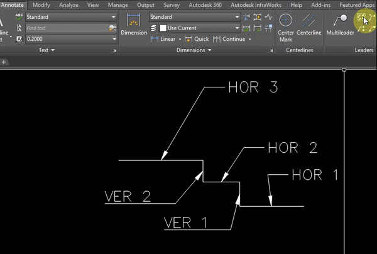Open the Add-ins ribbon tab
The height and width of the screenshot is (254, 377).
coord(320,5)
